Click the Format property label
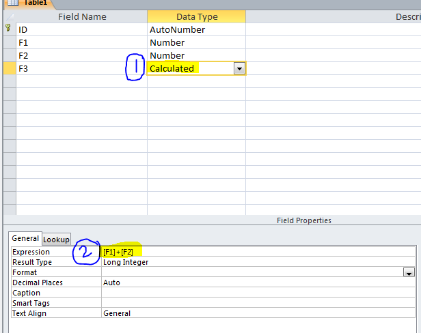The width and height of the screenshot is (421, 333). click(25, 272)
